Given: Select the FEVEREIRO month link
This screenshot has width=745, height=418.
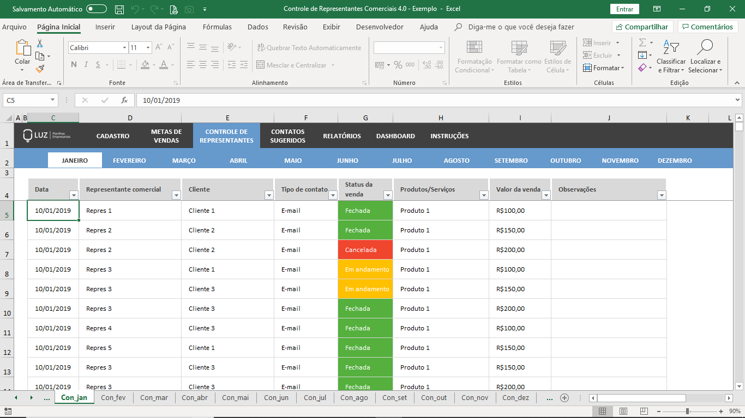Looking at the screenshot, I should 129,161.
